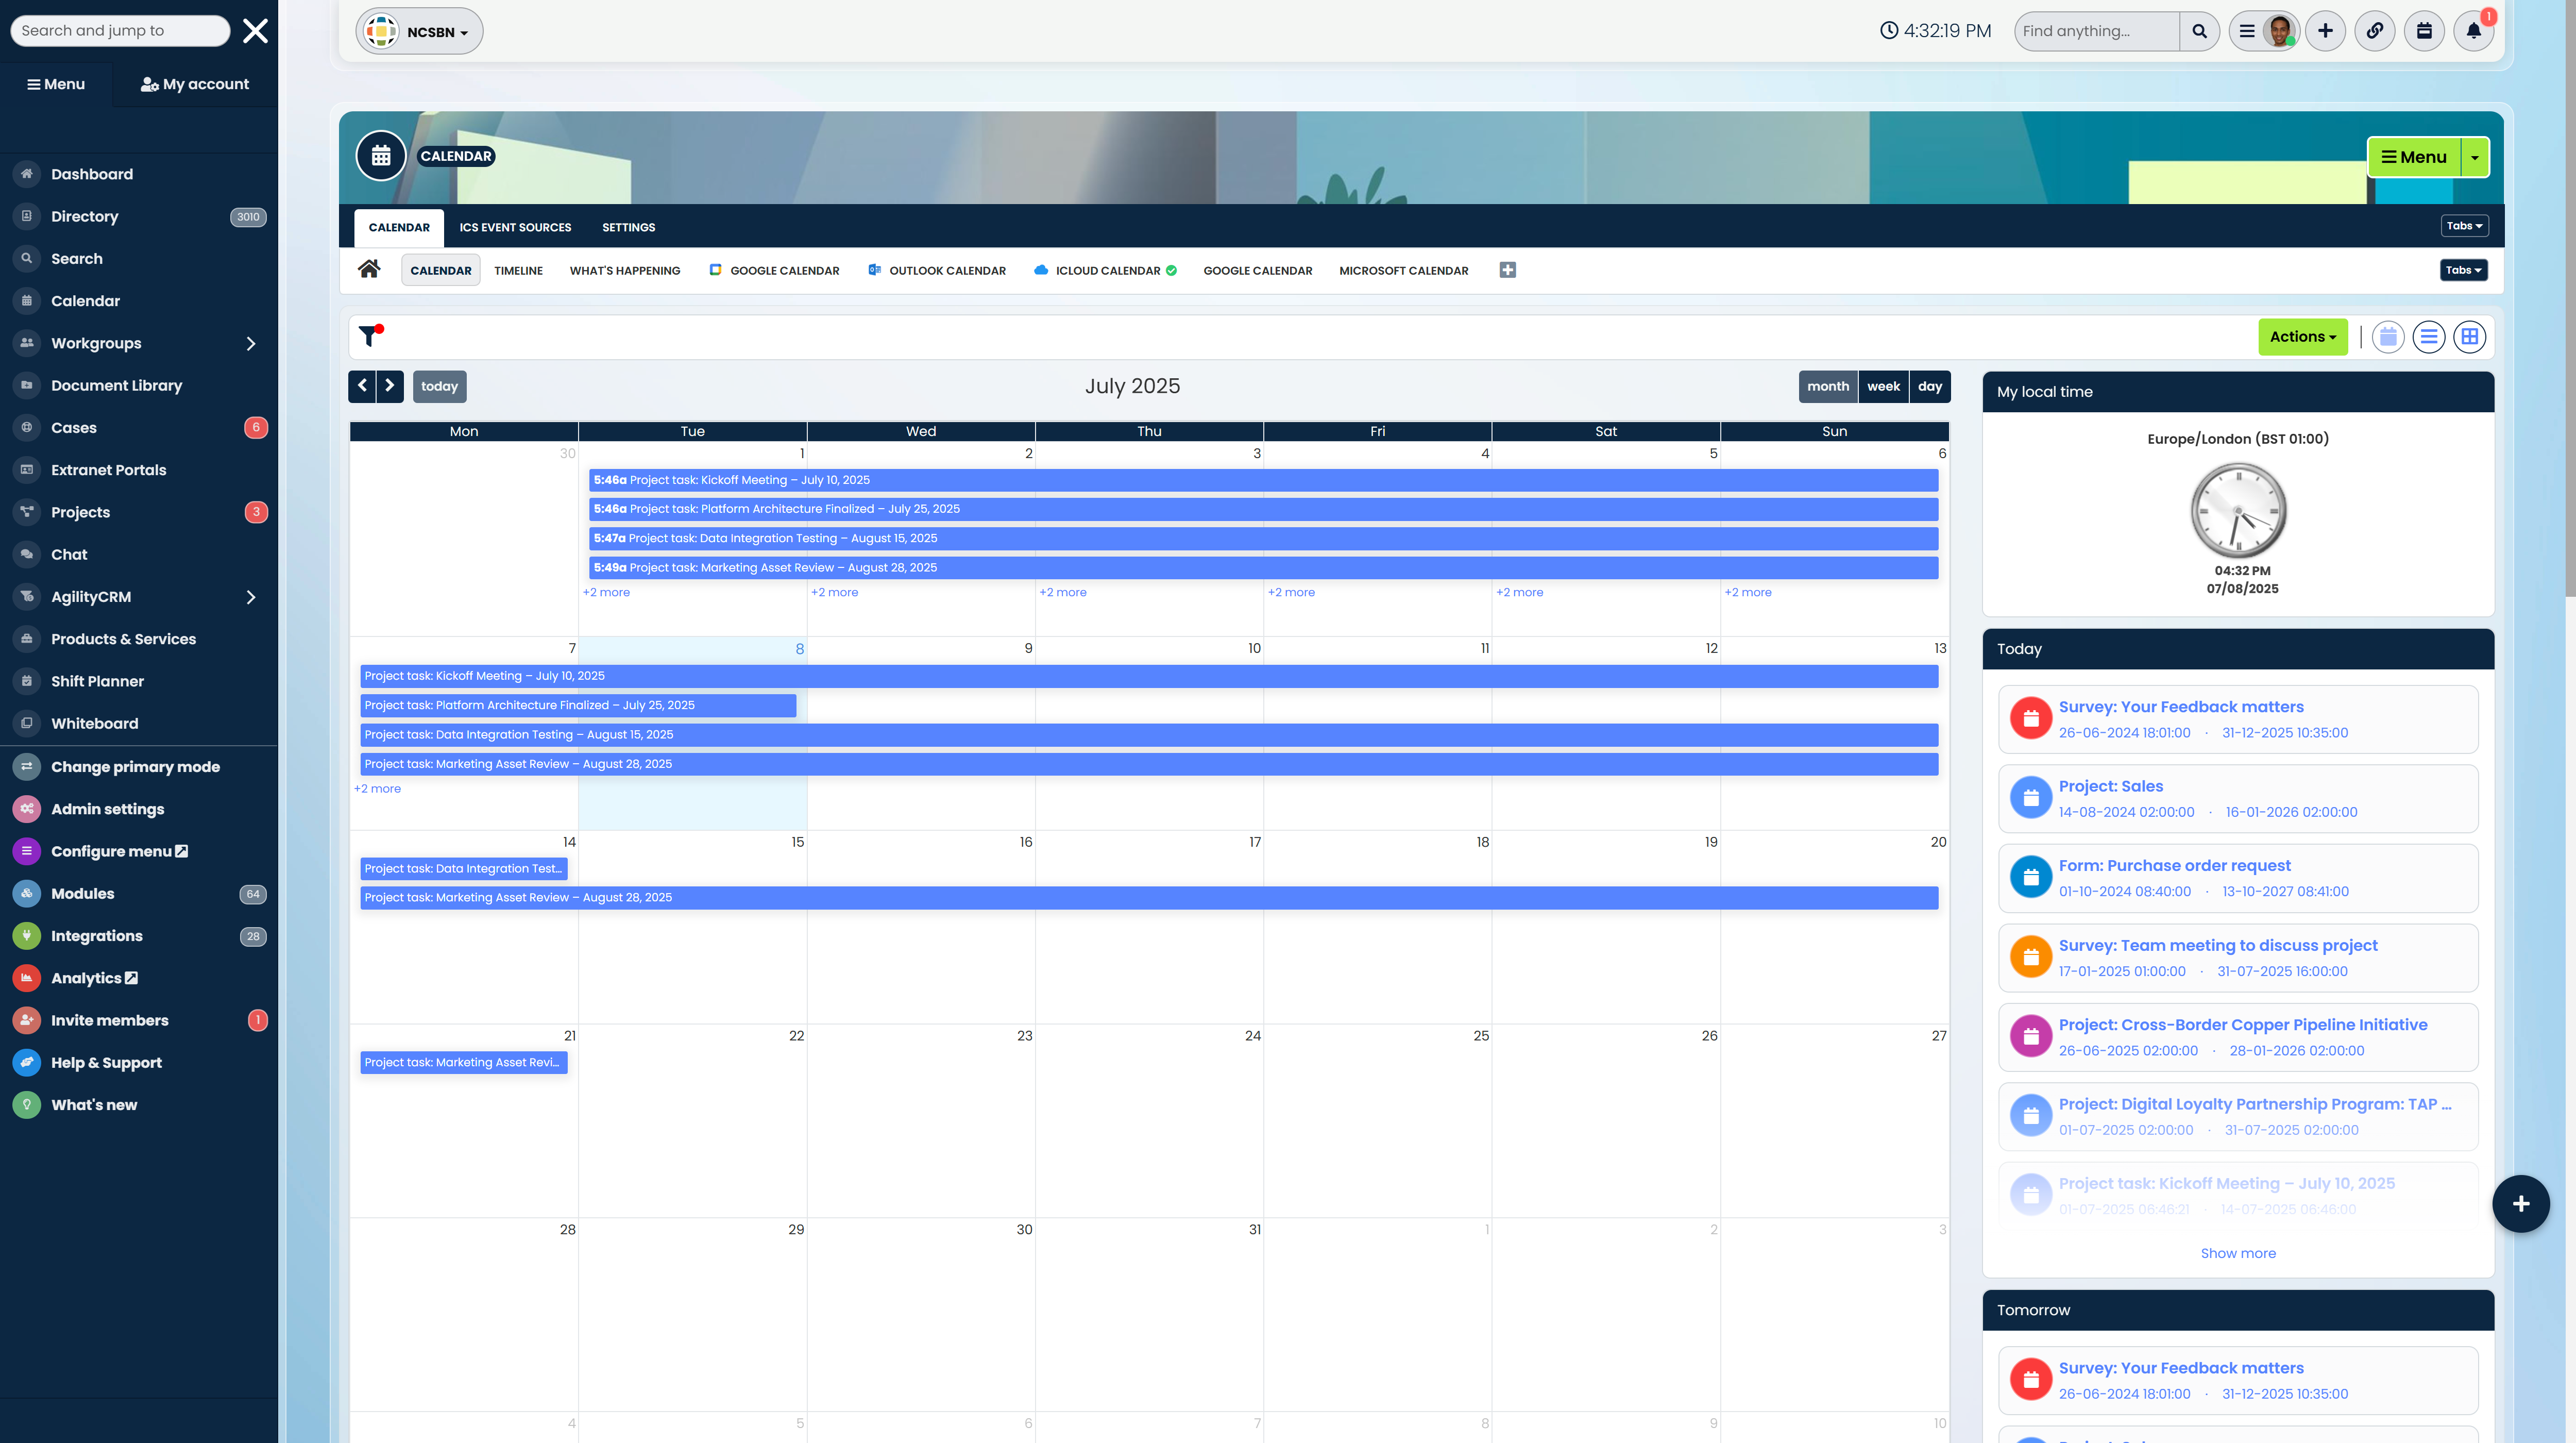Image resolution: width=2576 pixels, height=1443 pixels.
Task: Expand the Workgroups sidebar chevron
Action: click(251, 343)
